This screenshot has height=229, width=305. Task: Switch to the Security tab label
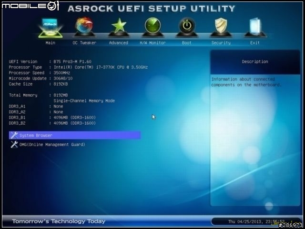coord(221,43)
